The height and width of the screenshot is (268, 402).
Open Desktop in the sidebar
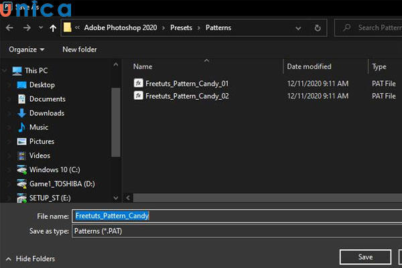coord(42,84)
